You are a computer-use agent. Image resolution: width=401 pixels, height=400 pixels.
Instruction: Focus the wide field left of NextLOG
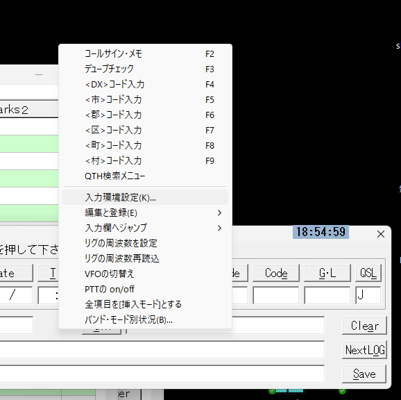pos(162,349)
